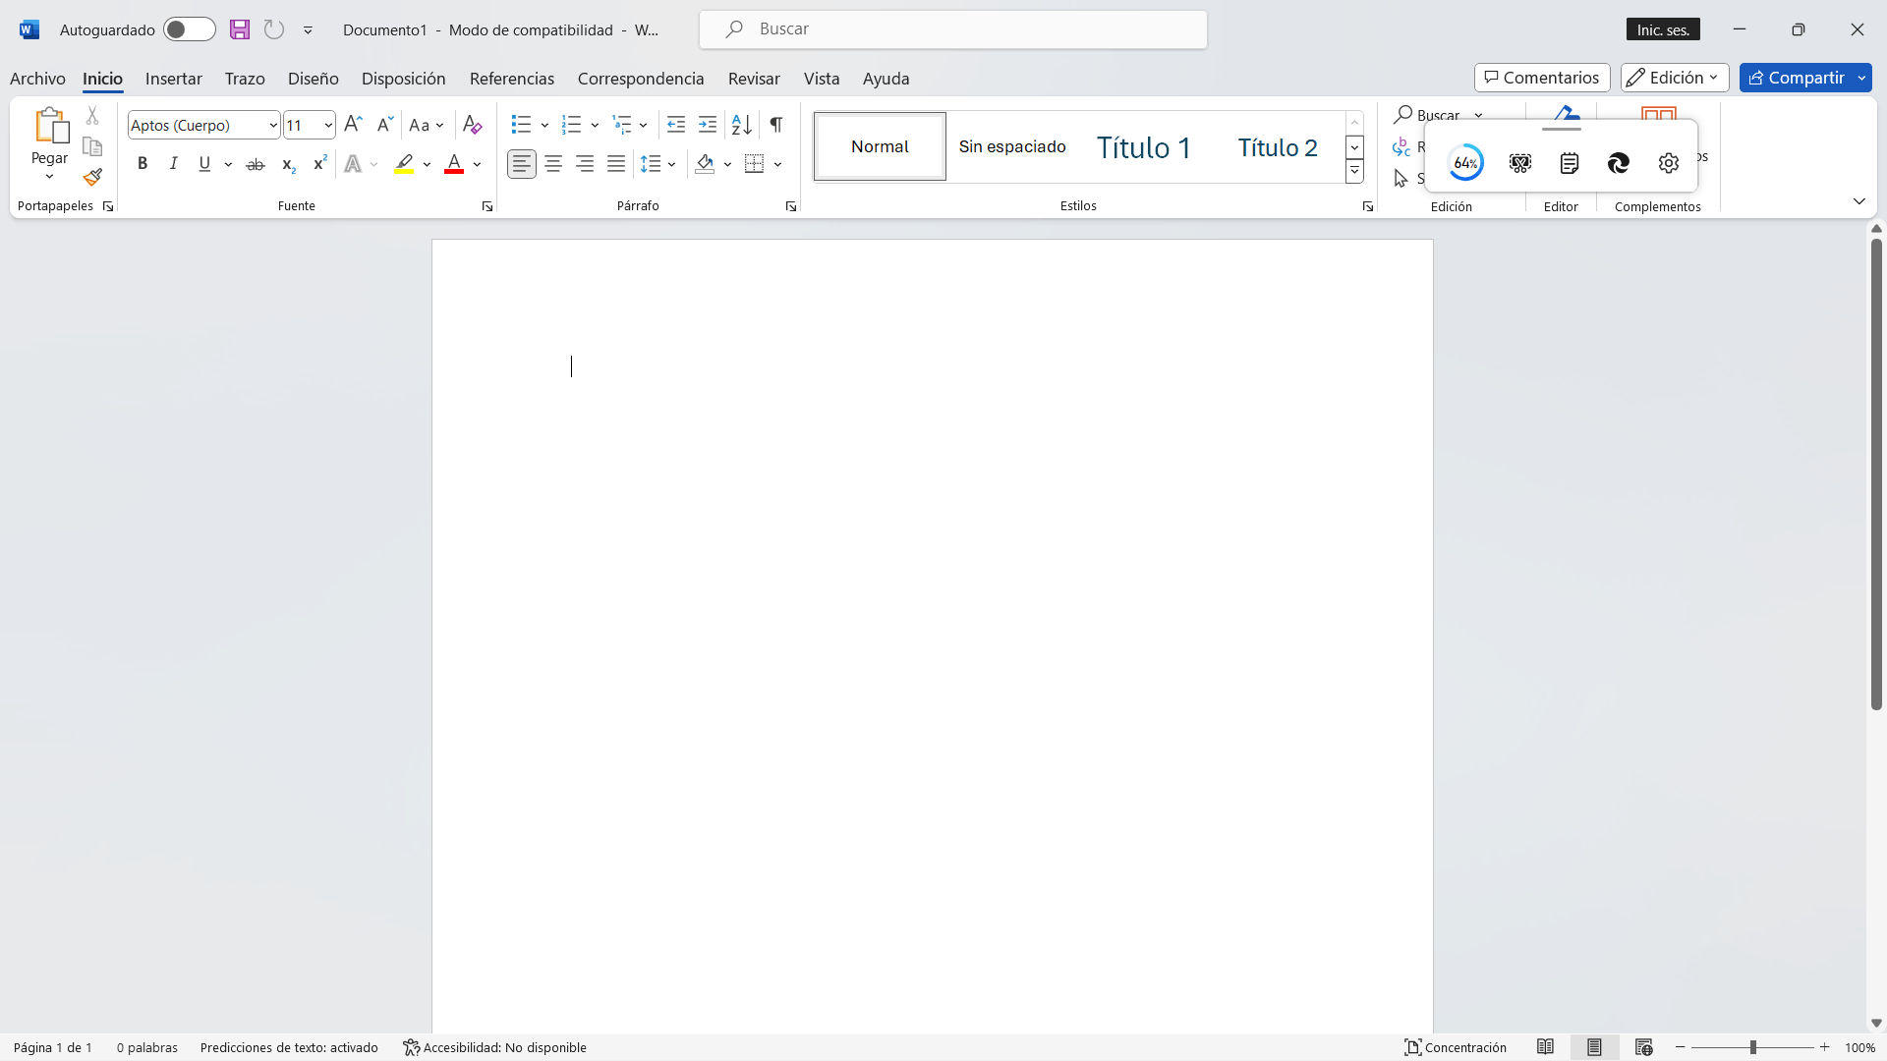Toggle bold formatting
This screenshot has width=1887, height=1061.
tap(143, 164)
